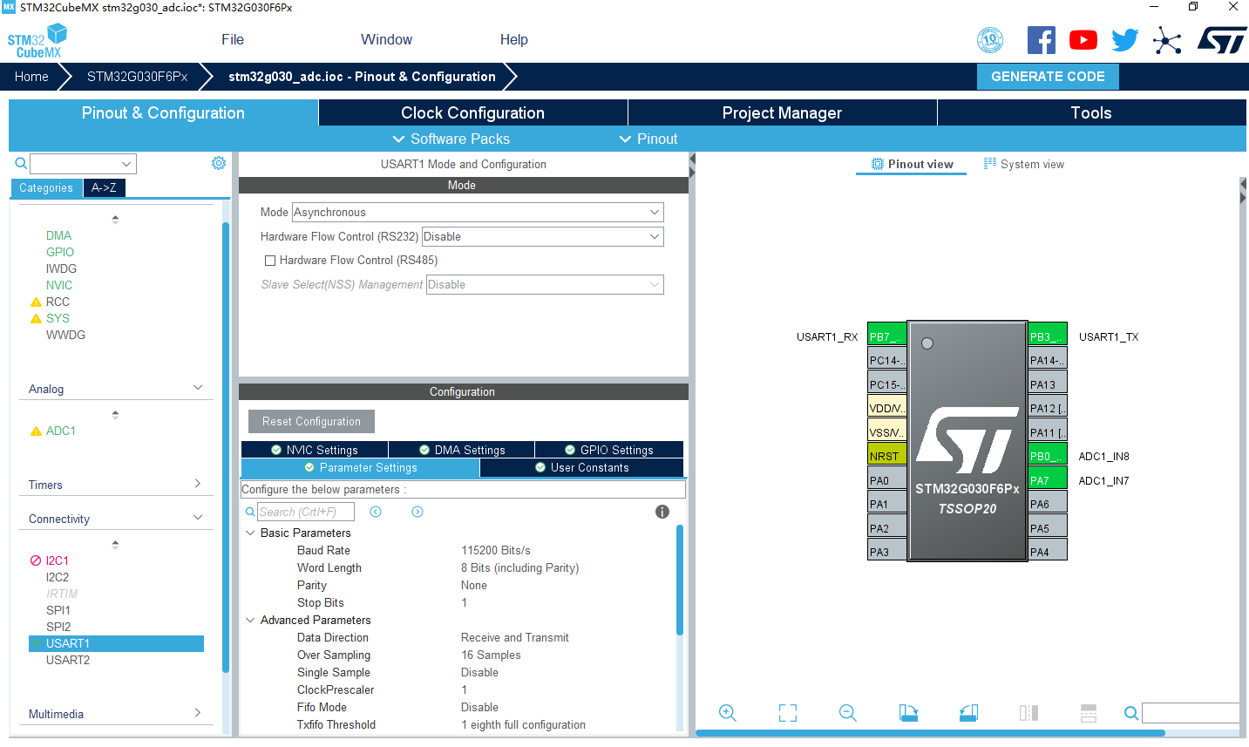The image size is (1249, 747).
Task: Open the peripheral search combo box
Action: pyautogui.click(x=83, y=164)
